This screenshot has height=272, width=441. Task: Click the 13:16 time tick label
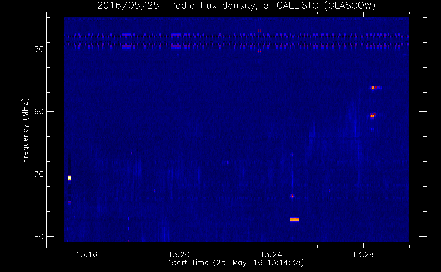(87, 255)
